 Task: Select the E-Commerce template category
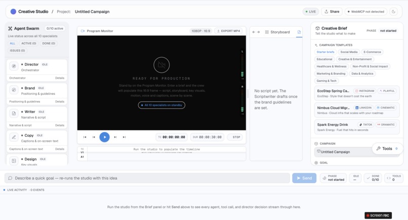pyautogui.click(x=372, y=52)
